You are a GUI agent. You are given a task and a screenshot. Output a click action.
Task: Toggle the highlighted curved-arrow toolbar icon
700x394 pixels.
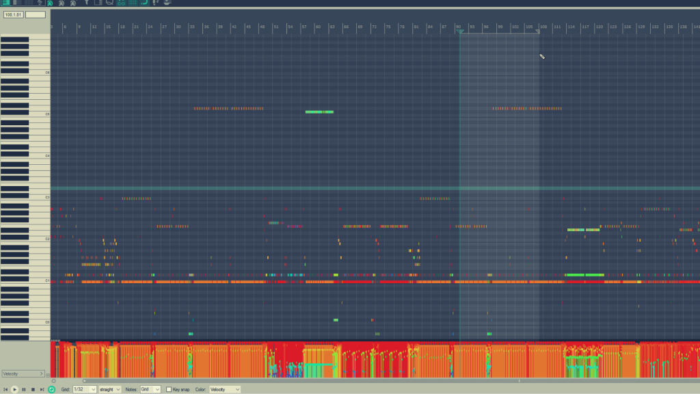(x=144, y=2)
